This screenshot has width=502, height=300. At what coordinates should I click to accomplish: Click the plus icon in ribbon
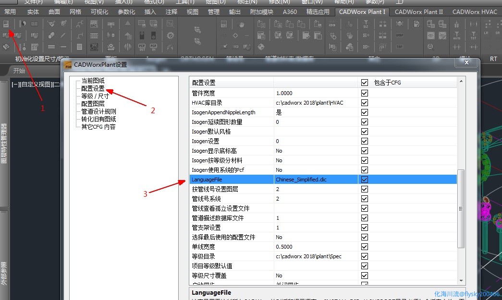click(235, 36)
